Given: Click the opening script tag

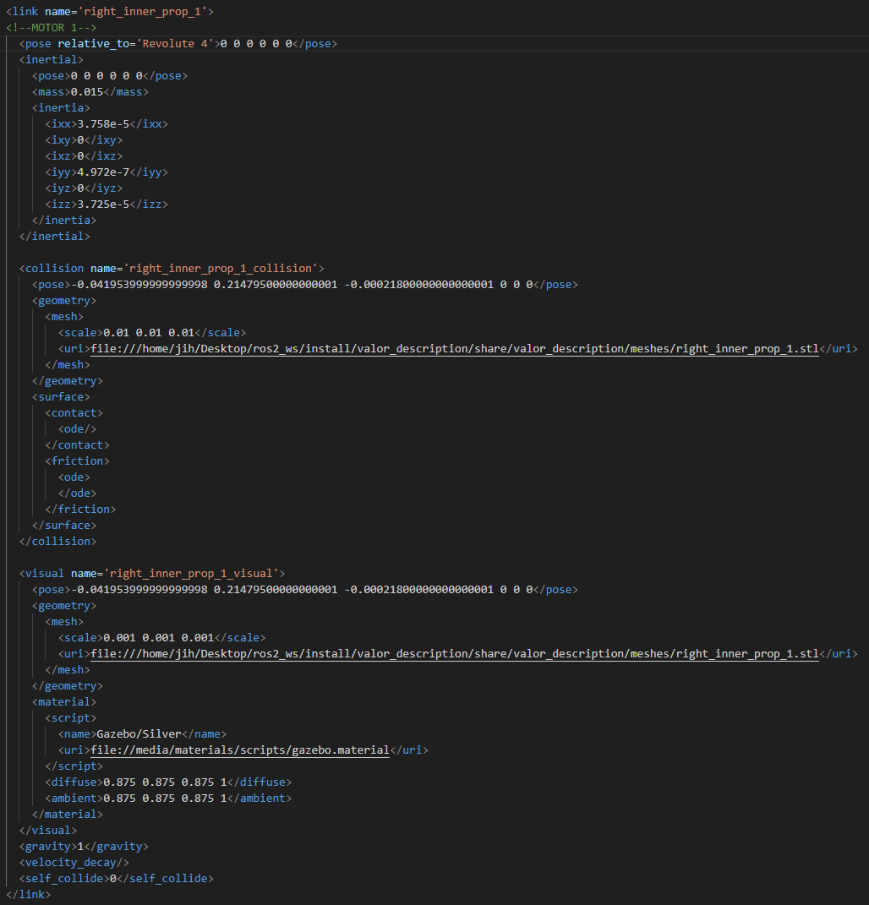Looking at the screenshot, I should [x=71, y=718].
